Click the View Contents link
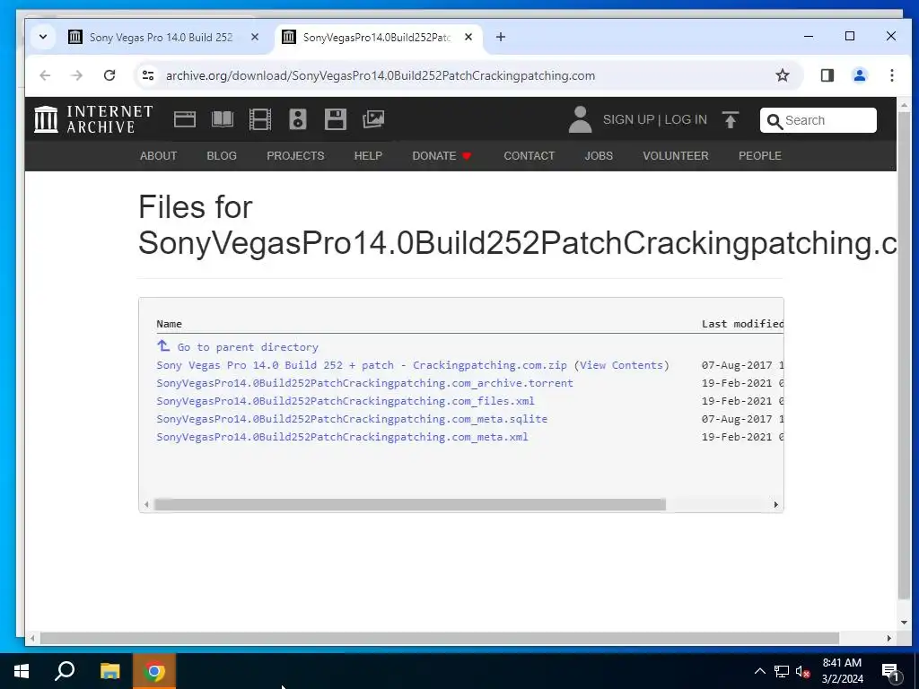The height and width of the screenshot is (689, 919). pyautogui.click(x=621, y=365)
